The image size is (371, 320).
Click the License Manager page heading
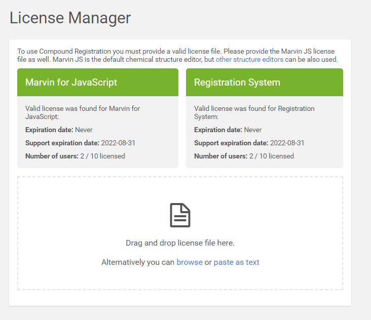click(x=70, y=18)
